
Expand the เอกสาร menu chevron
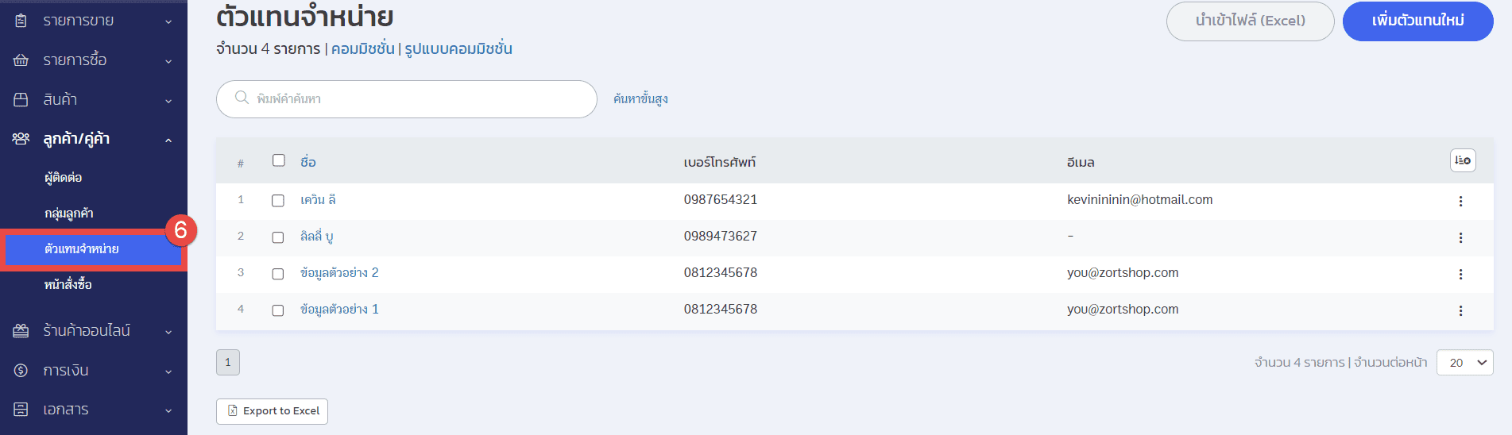point(168,411)
